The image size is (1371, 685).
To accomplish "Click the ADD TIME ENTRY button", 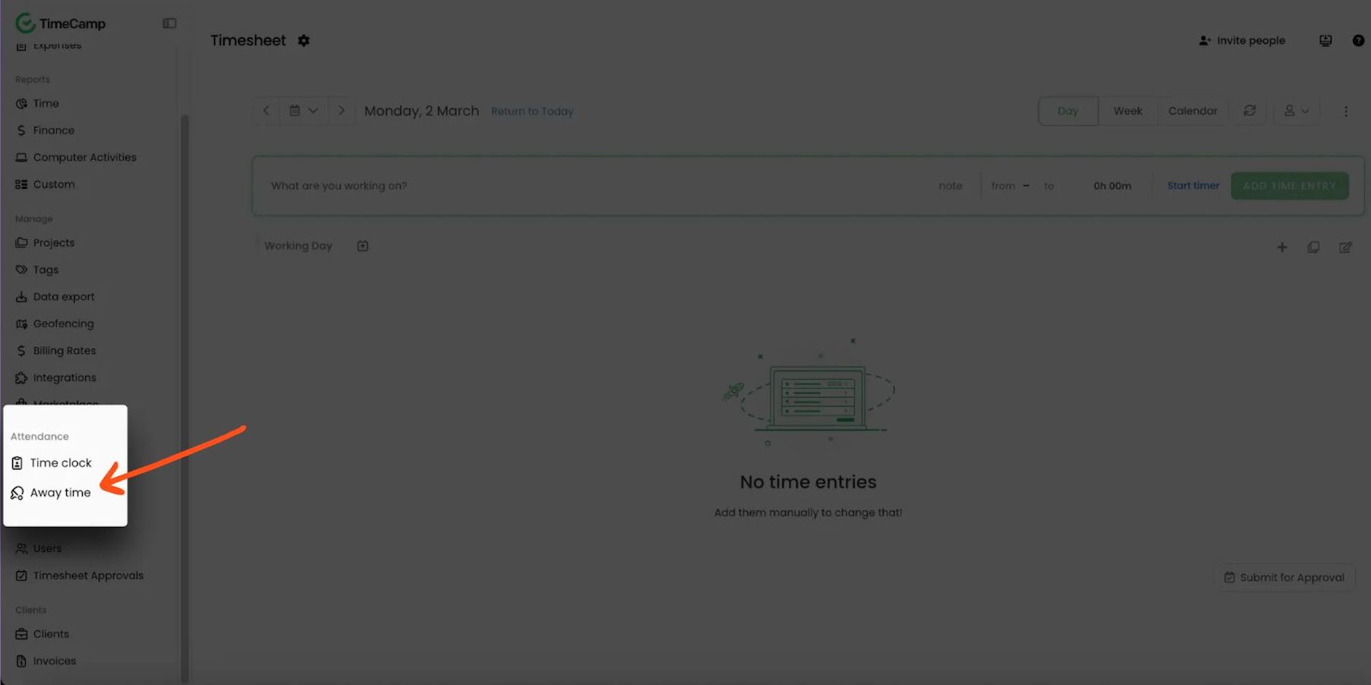I will 1289,186.
